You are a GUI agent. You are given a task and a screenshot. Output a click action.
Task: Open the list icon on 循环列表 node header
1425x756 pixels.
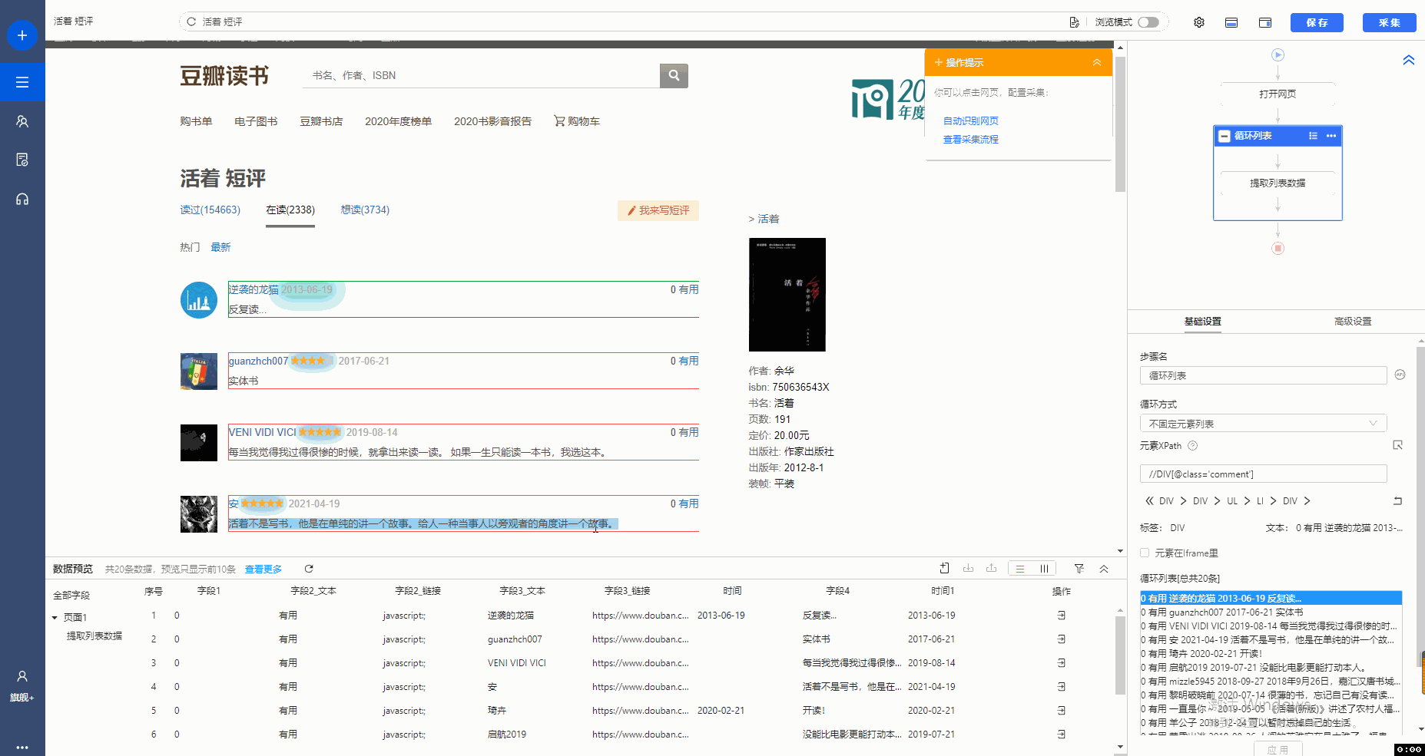[1313, 136]
